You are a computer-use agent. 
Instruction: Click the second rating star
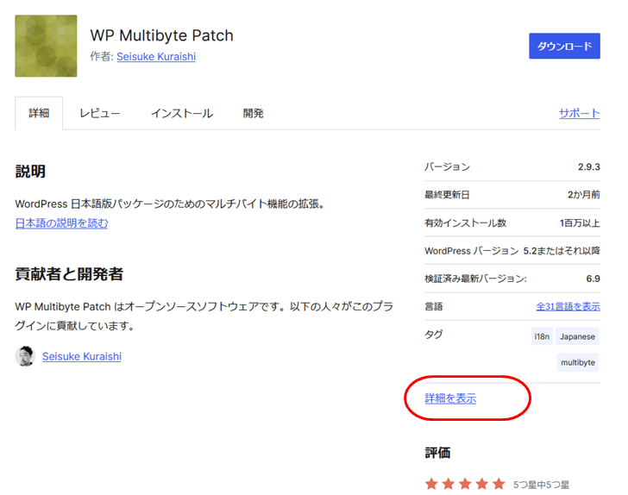(449, 485)
